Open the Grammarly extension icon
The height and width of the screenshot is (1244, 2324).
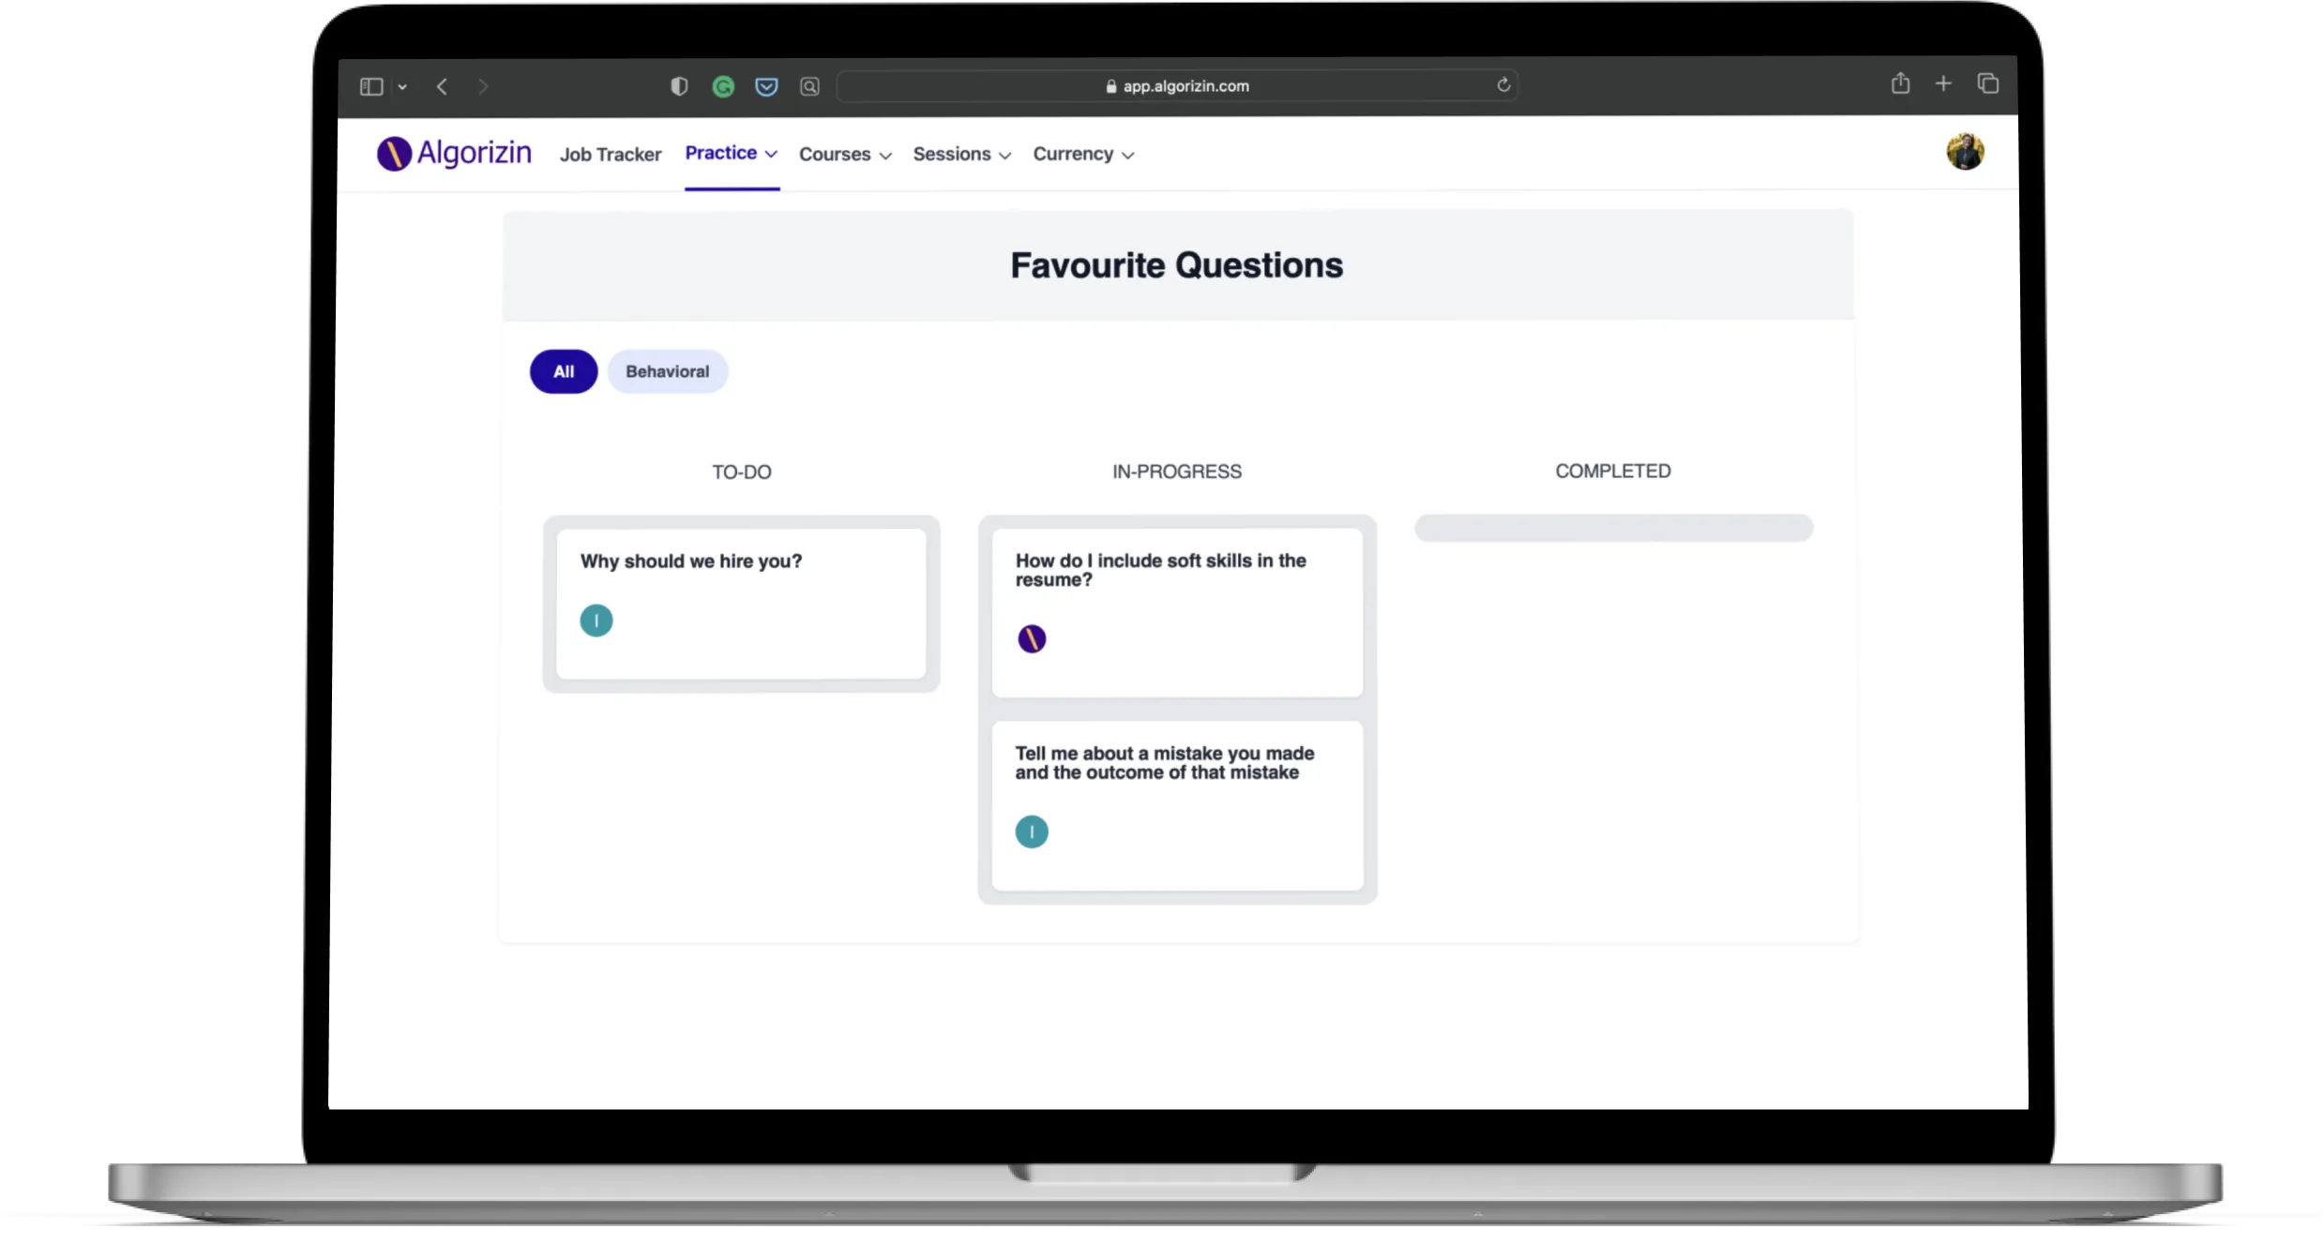[x=723, y=86]
